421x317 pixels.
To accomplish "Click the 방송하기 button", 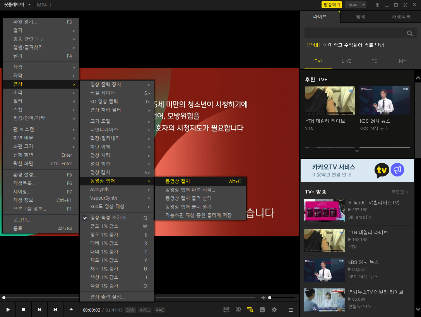I will 332,5.
